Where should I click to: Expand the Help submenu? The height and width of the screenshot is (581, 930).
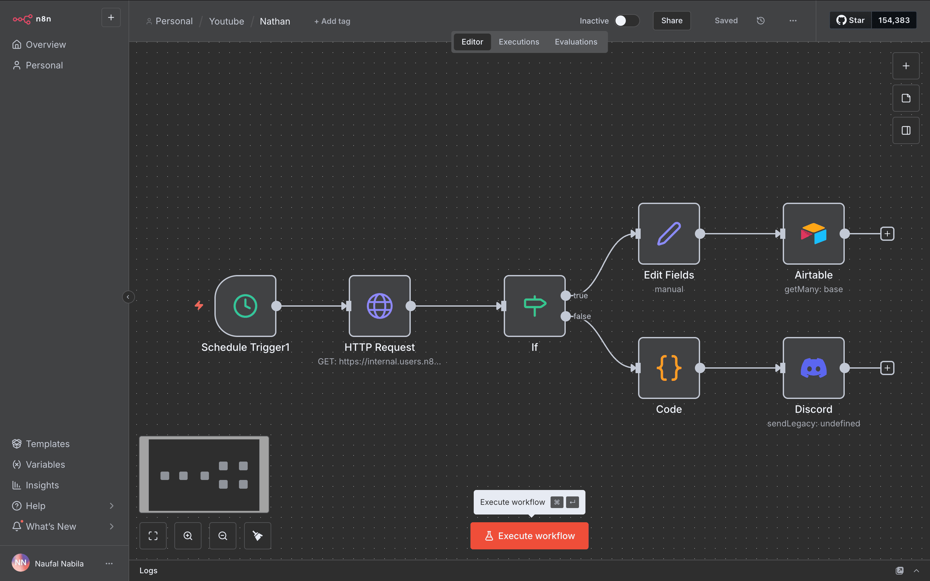(112, 506)
